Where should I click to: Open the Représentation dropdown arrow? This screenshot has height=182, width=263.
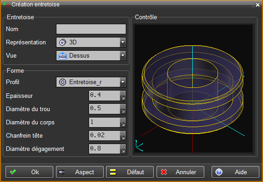[x=123, y=42]
